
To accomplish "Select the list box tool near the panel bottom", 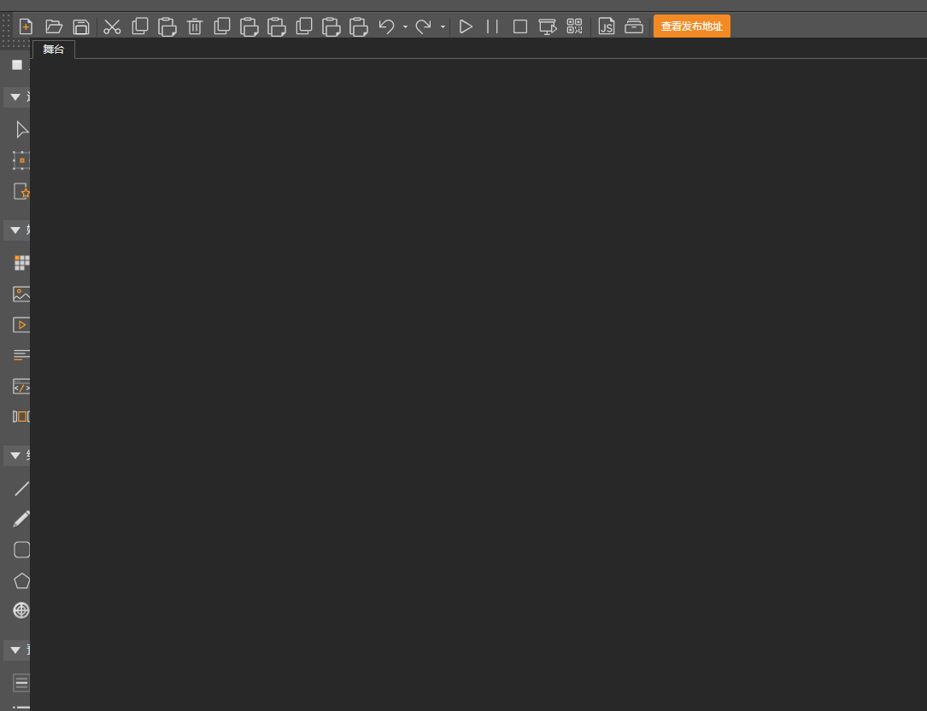I will coord(21,683).
